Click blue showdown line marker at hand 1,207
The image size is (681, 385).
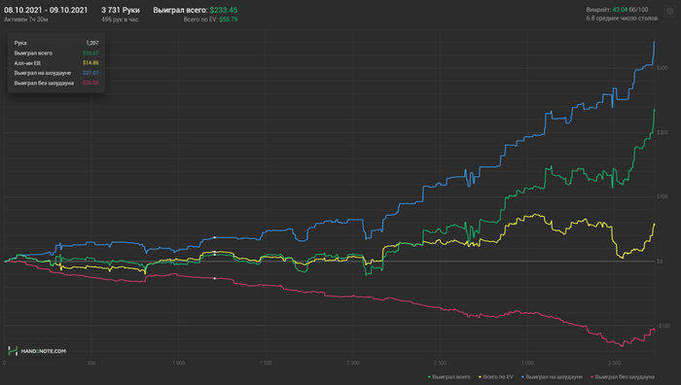(x=215, y=237)
